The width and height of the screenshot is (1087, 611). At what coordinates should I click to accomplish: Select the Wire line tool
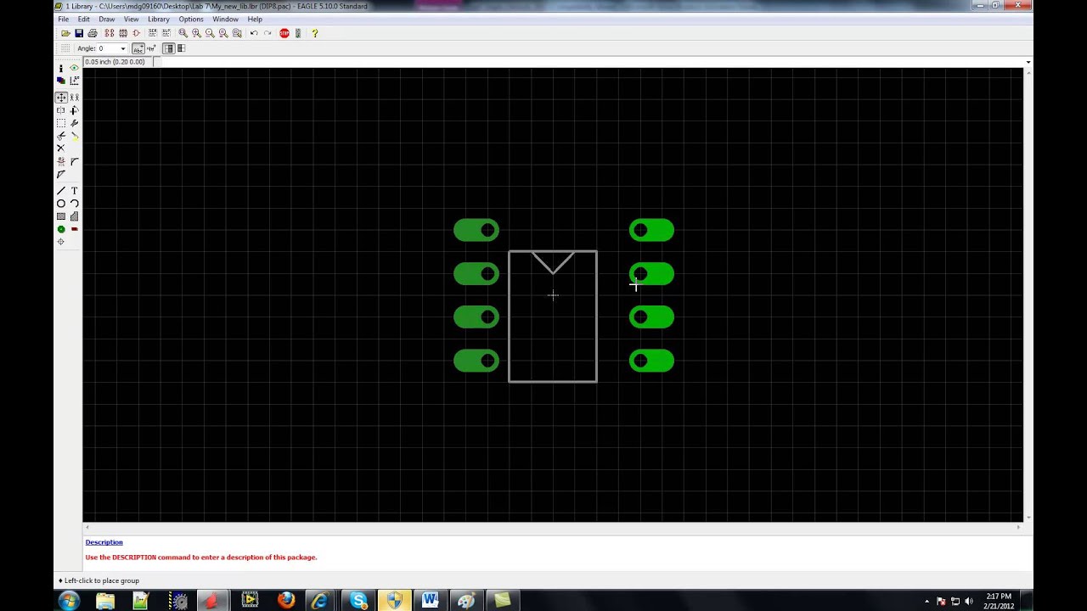click(x=60, y=191)
